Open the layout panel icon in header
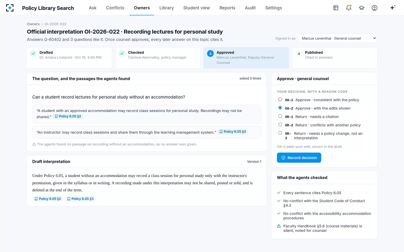Image resolution: width=404 pixels, height=252 pixels. [x=336, y=8]
